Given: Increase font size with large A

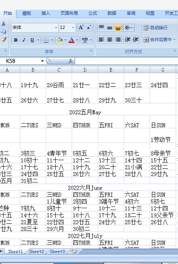Looking at the screenshot, I should [x=81, y=27].
